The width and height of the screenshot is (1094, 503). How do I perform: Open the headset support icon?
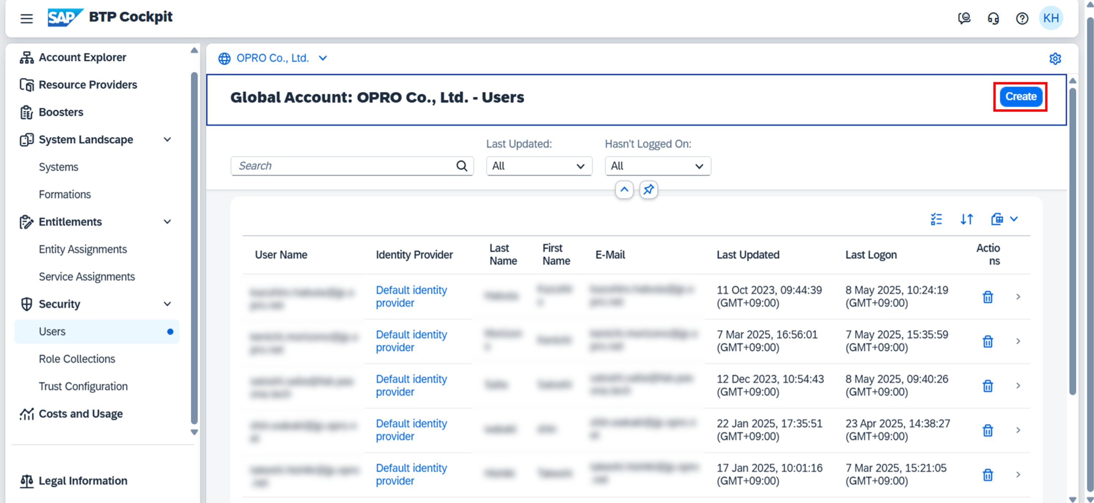point(993,18)
